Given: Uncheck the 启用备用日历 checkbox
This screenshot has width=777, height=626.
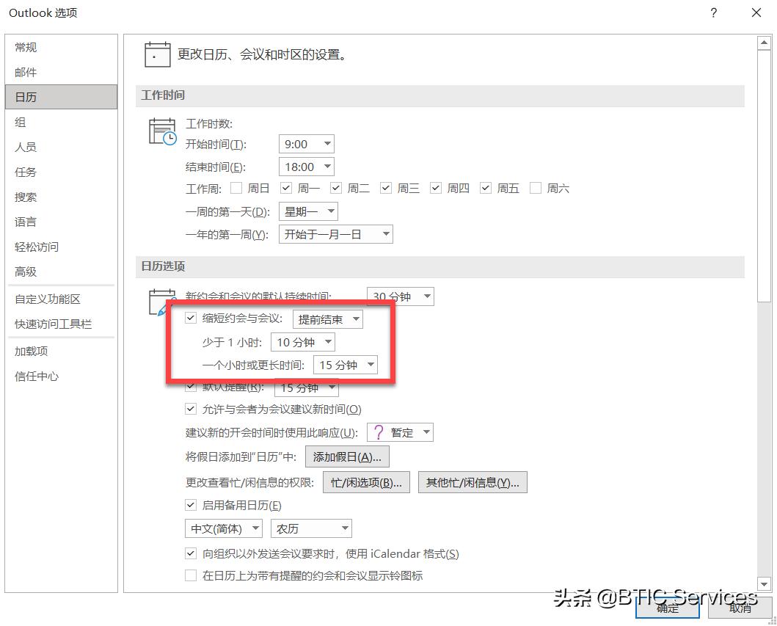Looking at the screenshot, I should click(x=191, y=505).
